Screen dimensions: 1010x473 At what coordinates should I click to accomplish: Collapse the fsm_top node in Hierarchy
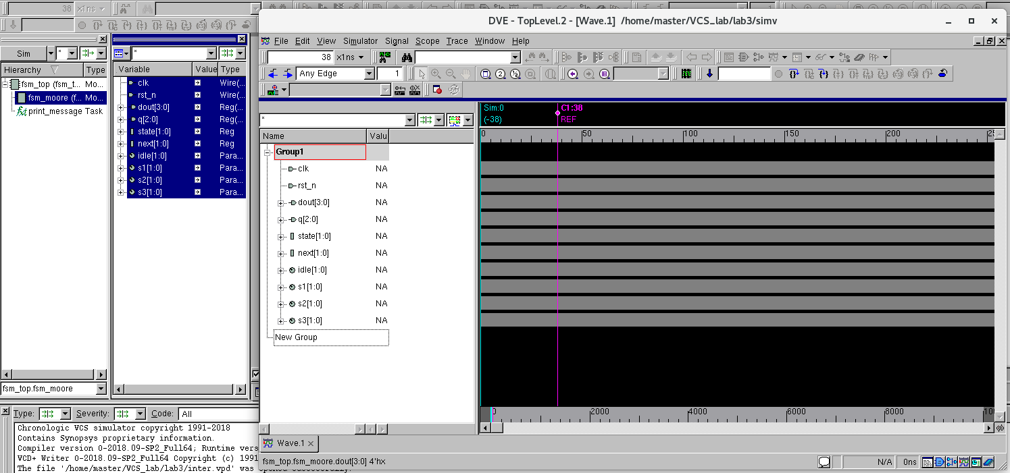[5, 84]
